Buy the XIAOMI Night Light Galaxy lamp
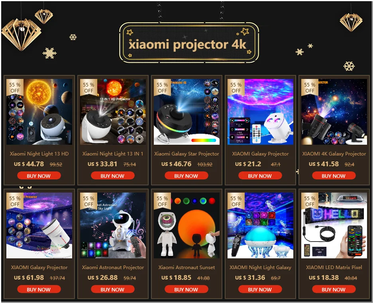 point(260,289)
